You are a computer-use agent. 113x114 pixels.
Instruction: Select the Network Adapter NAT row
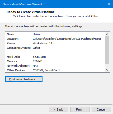55,66
